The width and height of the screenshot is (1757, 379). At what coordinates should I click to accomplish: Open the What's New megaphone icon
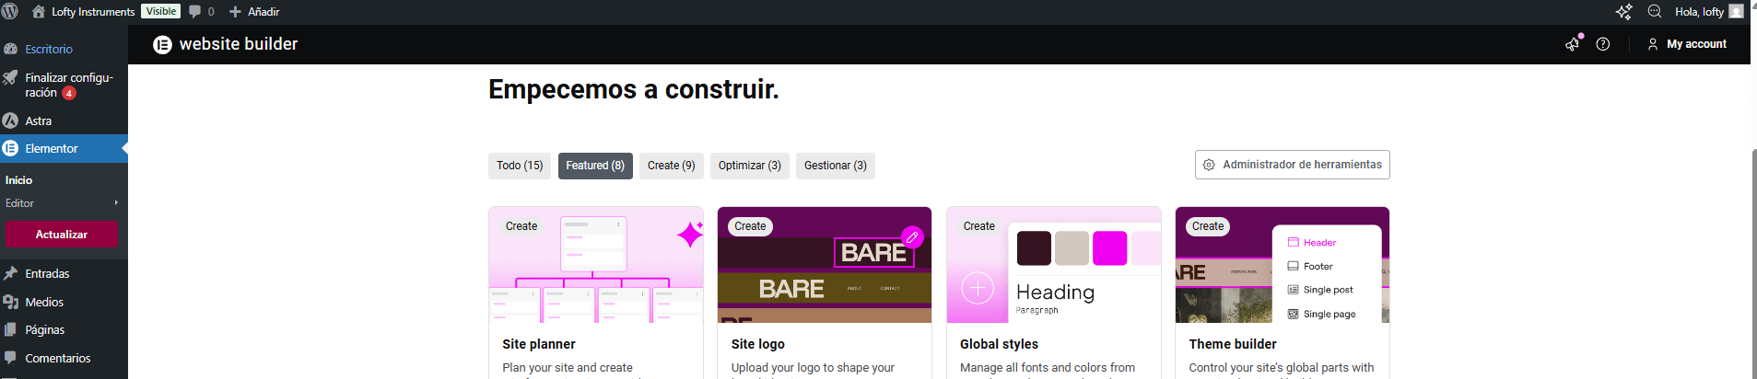pyautogui.click(x=1573, y=44)
